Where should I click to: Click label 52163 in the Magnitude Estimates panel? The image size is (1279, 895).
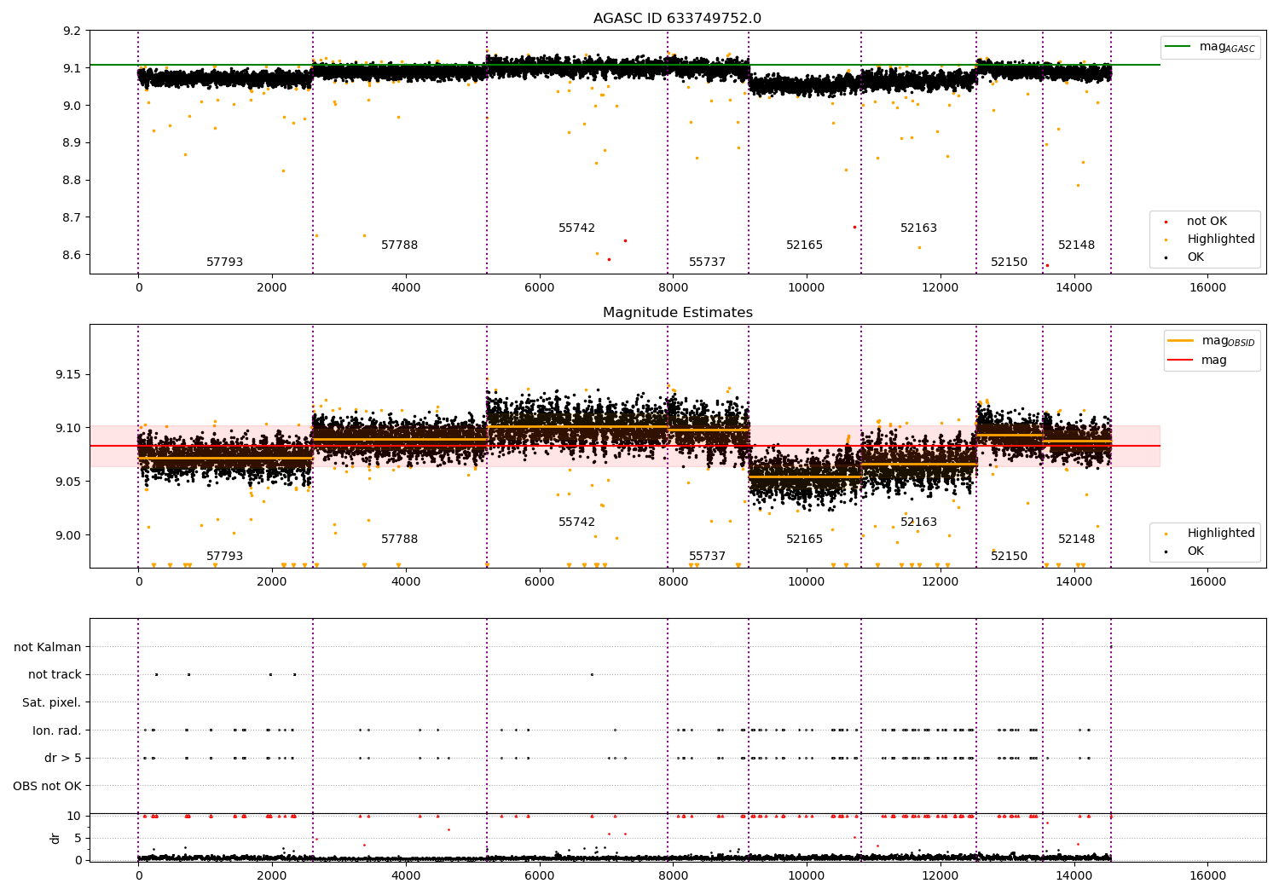click(918, 523)
